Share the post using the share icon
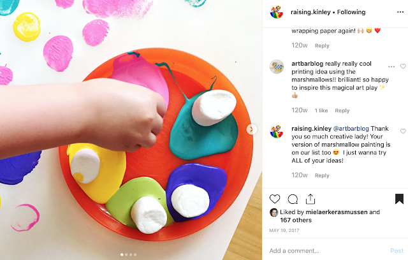The width and height of the screenshot is (408, 260). coord(310,199)
